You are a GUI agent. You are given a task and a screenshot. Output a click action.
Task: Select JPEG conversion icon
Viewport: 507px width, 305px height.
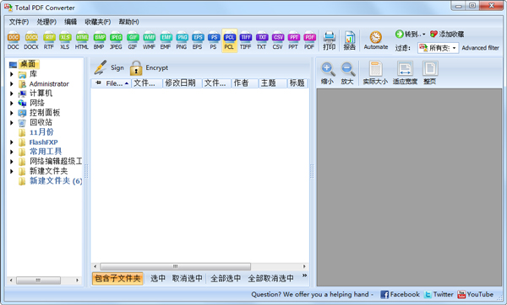[116, 41]
